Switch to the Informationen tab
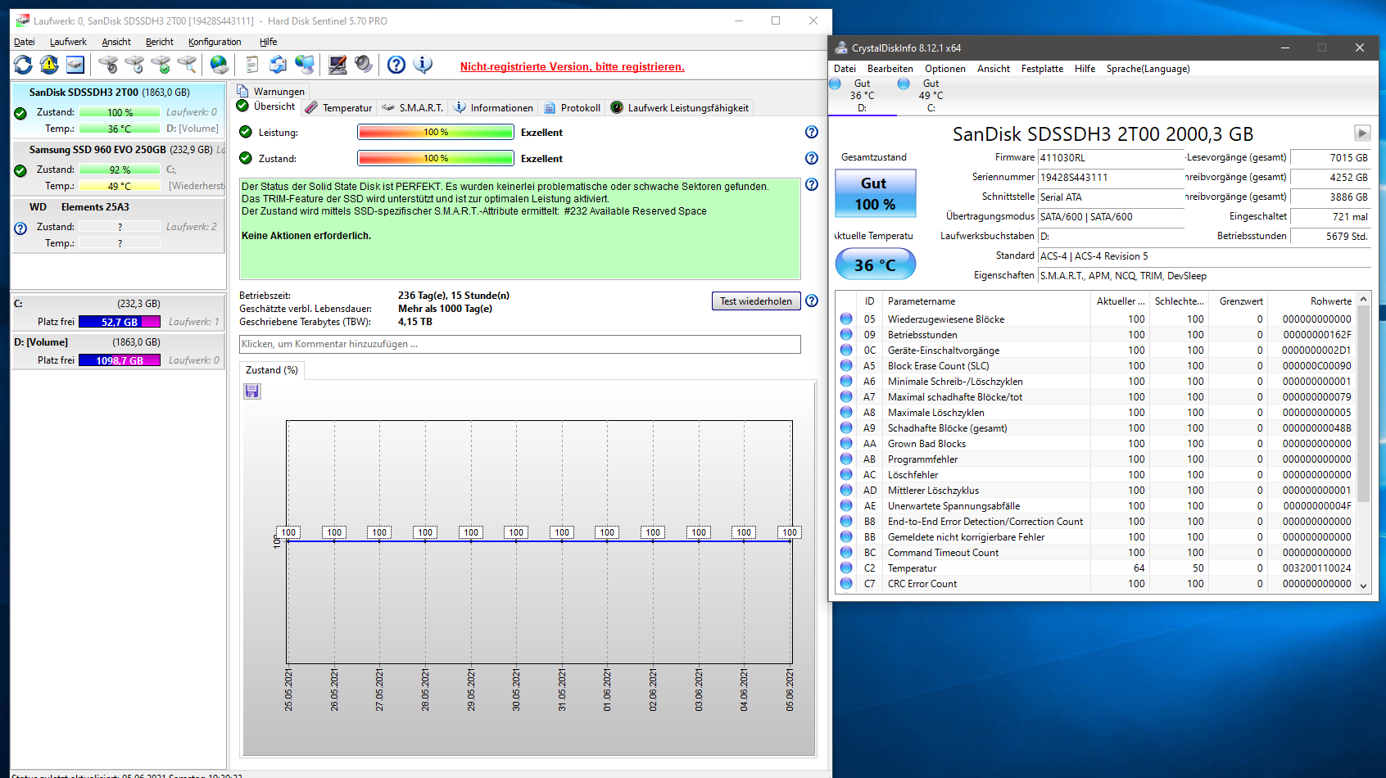 point(494,108)
